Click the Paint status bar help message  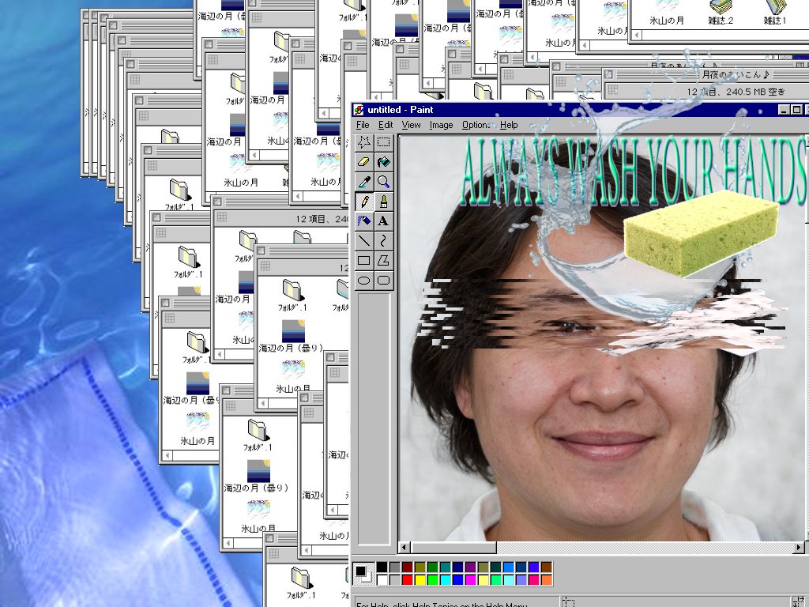click(441, 605)
